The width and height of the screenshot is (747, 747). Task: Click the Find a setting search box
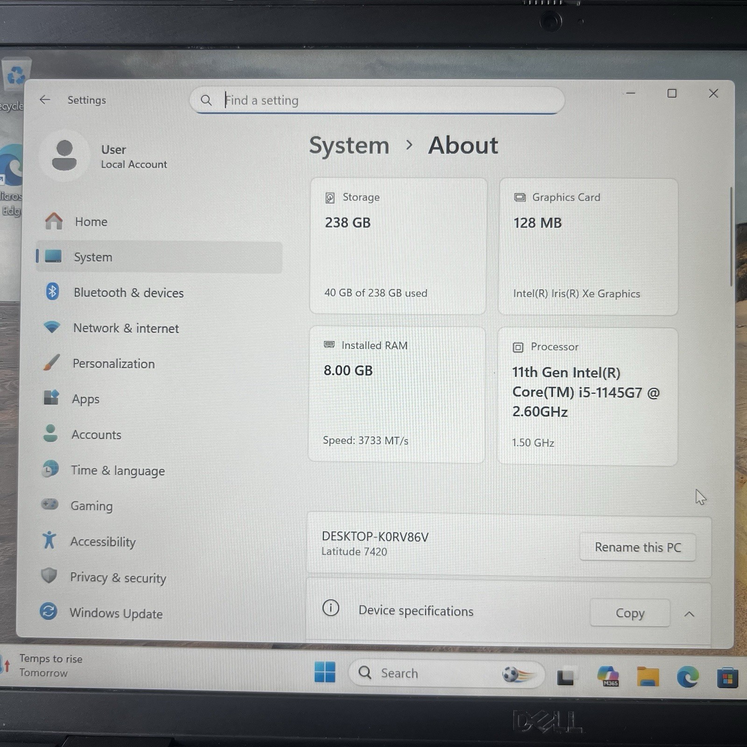click(x=377, y=100)
